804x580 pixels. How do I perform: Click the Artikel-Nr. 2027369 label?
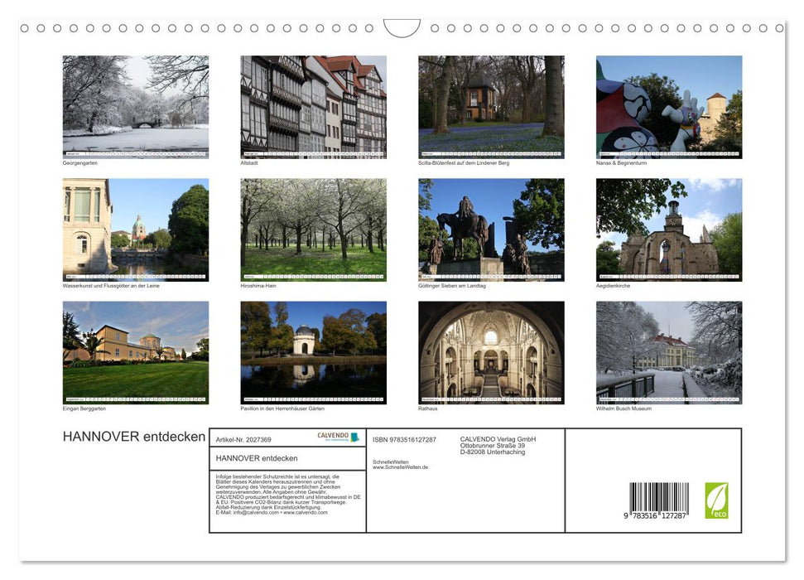244,440
